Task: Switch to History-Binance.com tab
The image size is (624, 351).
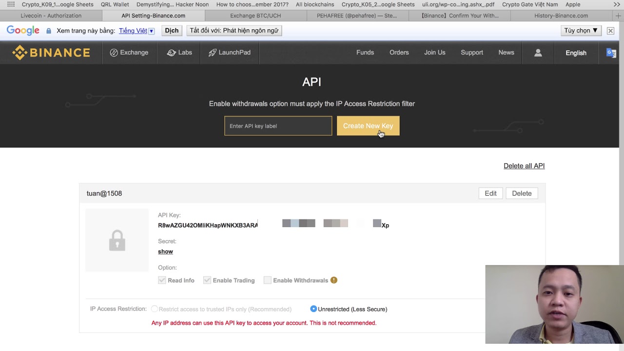Action: coord(561,16)
